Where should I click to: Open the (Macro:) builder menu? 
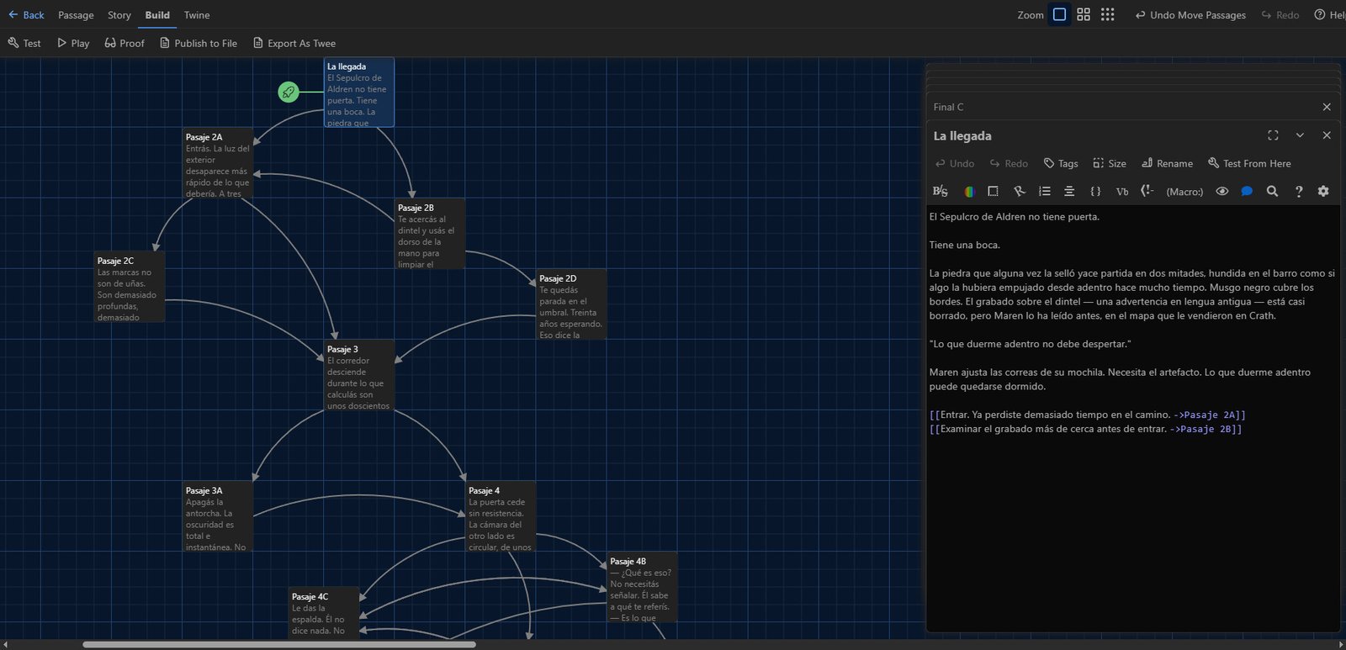coord(1184,192)
